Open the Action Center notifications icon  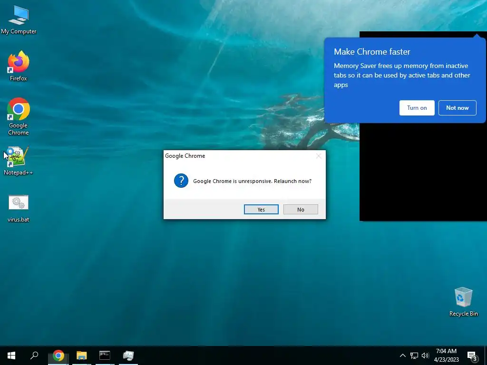click(472, 355)
